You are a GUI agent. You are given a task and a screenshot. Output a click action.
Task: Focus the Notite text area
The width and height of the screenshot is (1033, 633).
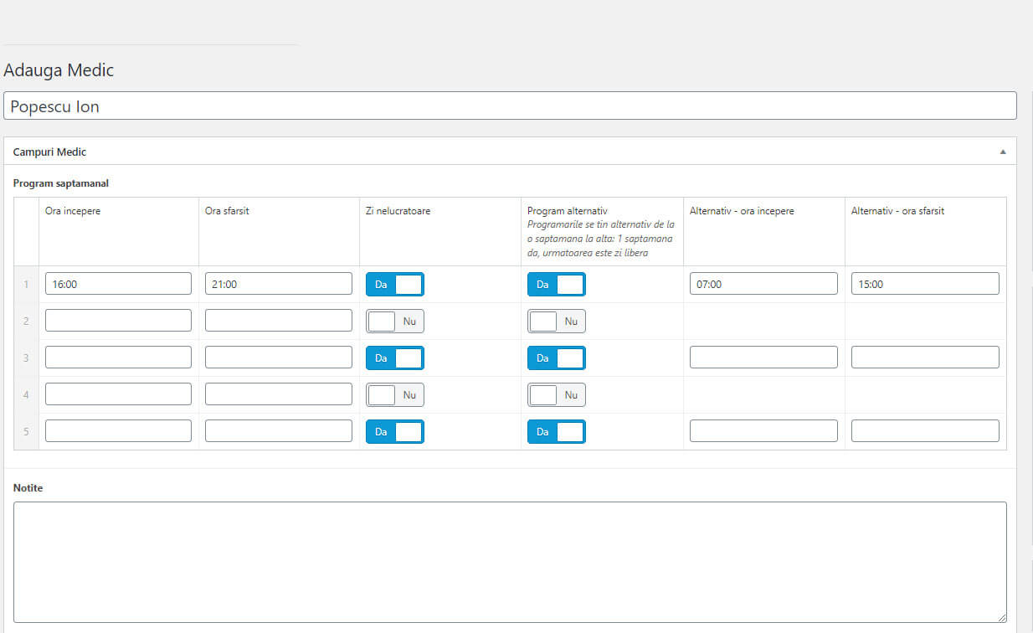510,561
